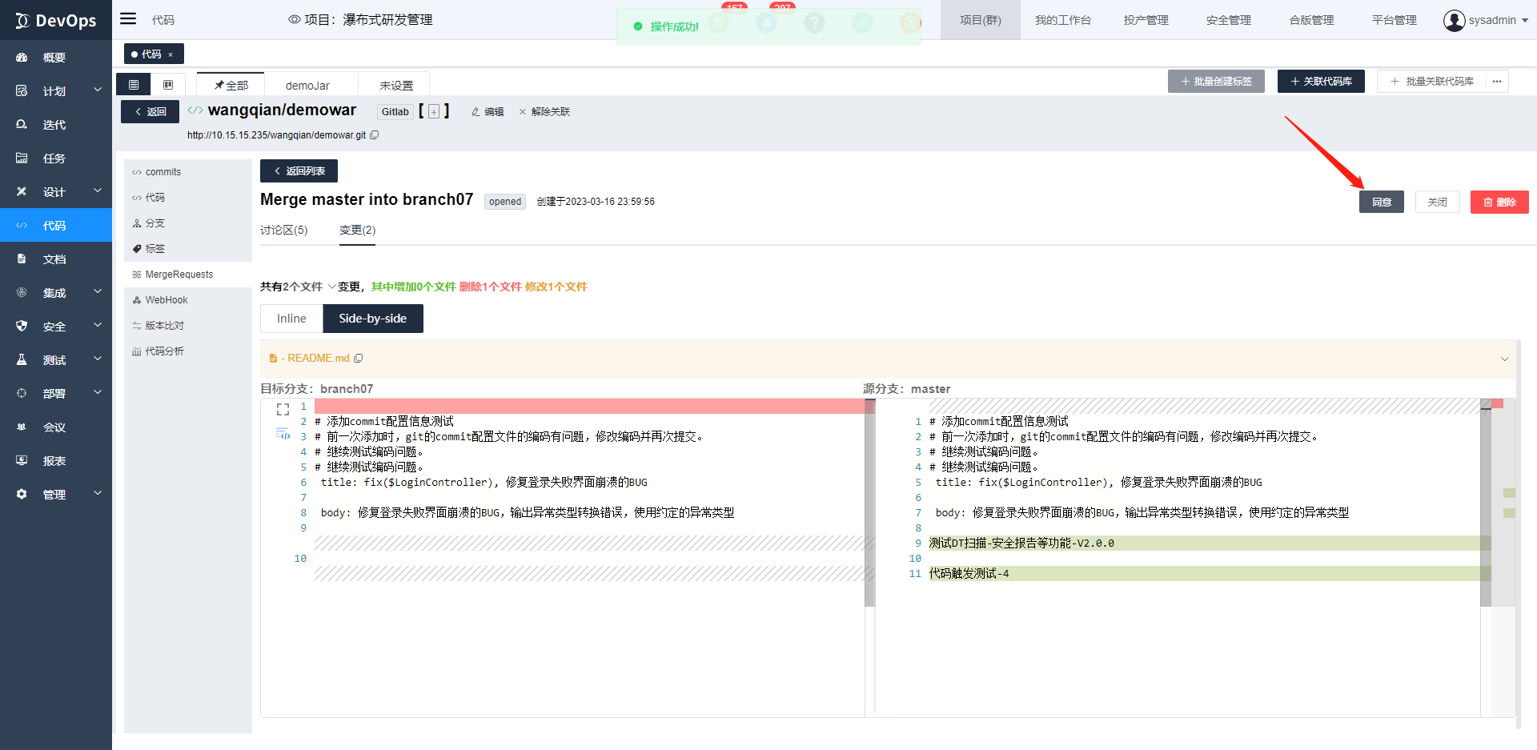1537x750 pixels.
Task: Expand the changed files list dropdown
Action: (331, 287)
